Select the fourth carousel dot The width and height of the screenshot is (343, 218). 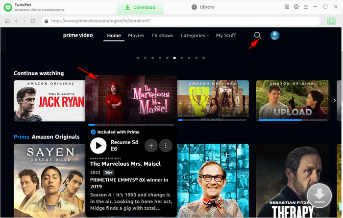click(x=160, y=58)
